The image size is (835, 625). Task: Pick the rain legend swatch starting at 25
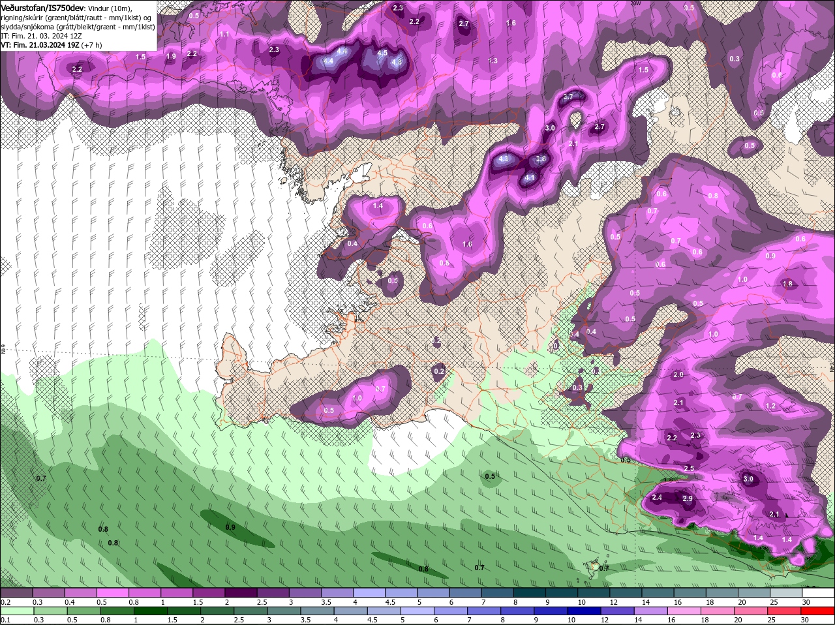click(785, 611)
